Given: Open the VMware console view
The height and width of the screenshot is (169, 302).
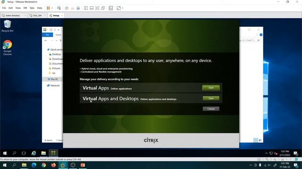Looking at the screenshot, I should click(x=111, y=8).
